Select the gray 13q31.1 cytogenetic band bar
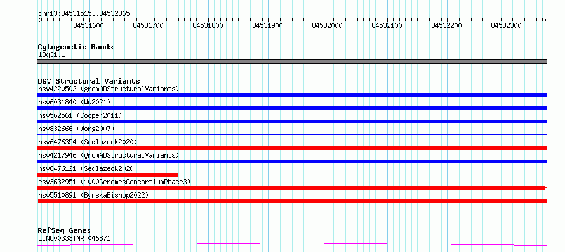The height and width of the screenshot is (252, 565). 292,61
